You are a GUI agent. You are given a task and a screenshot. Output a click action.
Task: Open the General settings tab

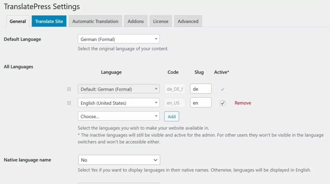pos(18,21)
